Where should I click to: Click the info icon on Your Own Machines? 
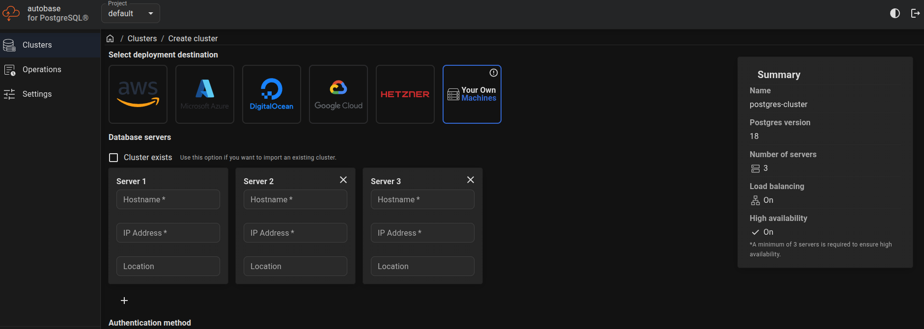click(x=494, y=73)
